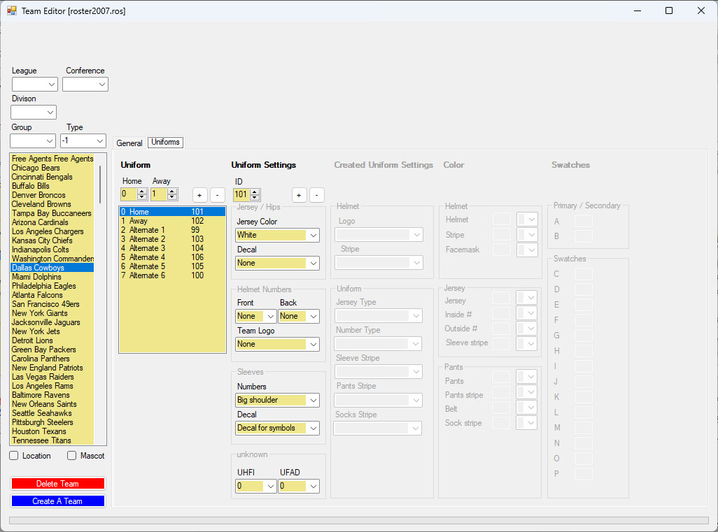Expand the Team Logo dropdown
718x532 pixels.
278,344
